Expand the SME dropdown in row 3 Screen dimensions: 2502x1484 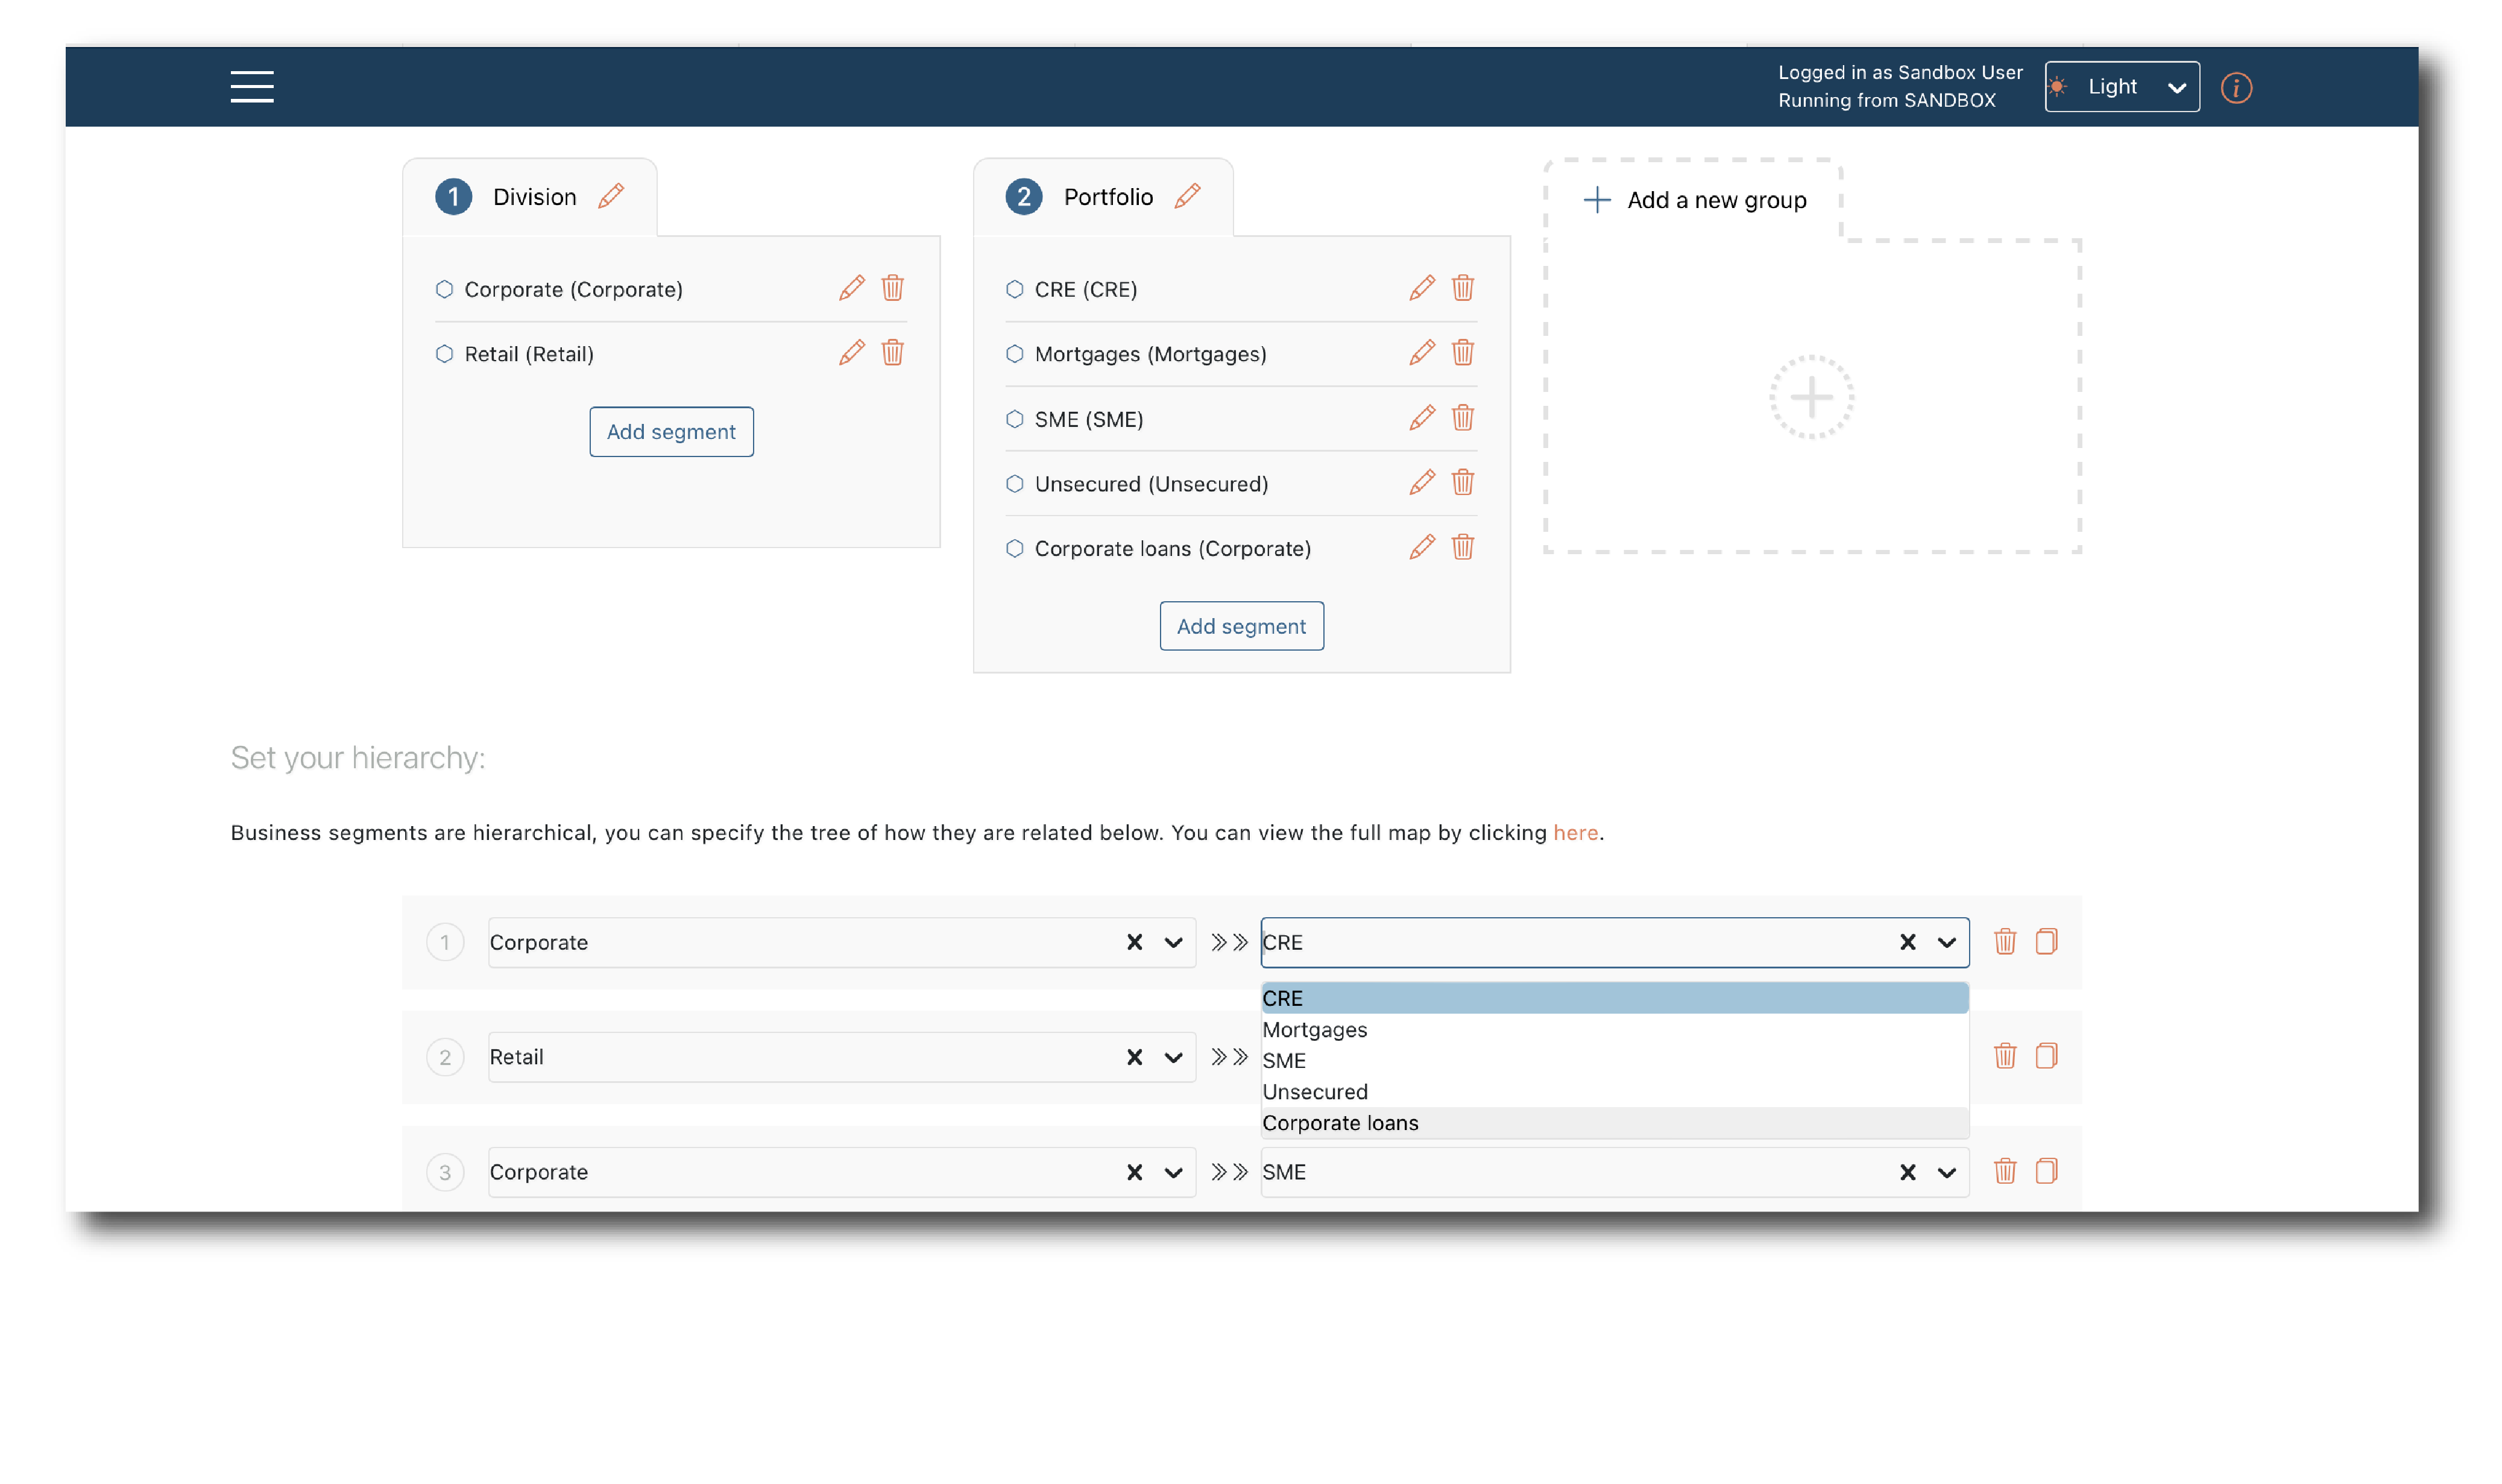(x=1945, y=1172)
